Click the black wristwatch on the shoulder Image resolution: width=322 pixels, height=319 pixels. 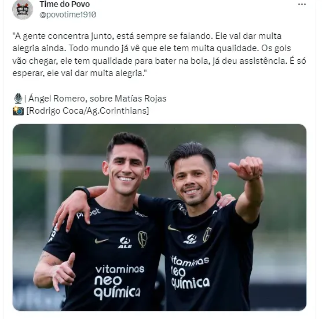click(x=82, y=191)
